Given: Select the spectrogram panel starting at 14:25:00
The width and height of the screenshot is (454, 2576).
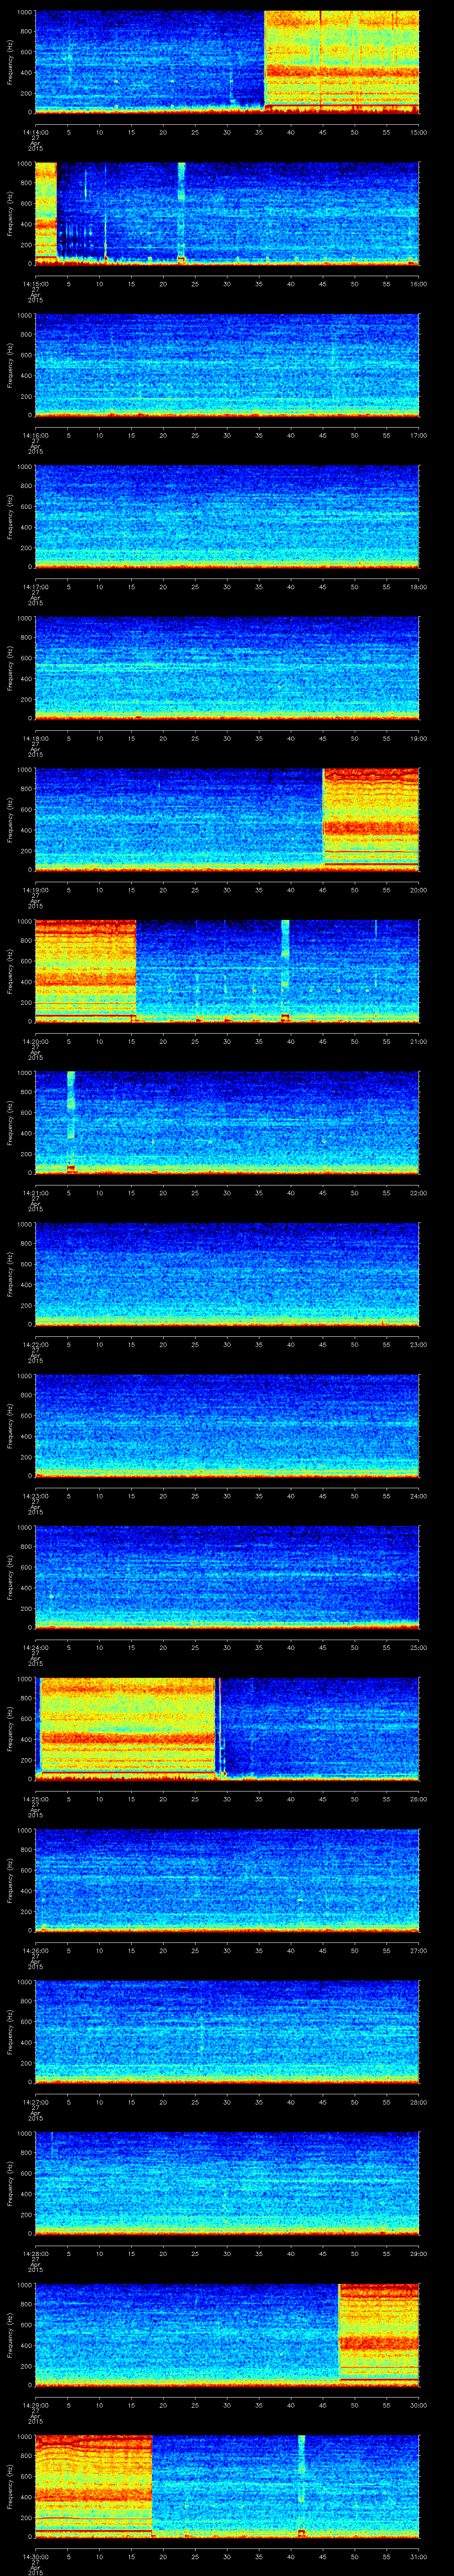Looking at the screenshot, I should tap(227, 1729).
